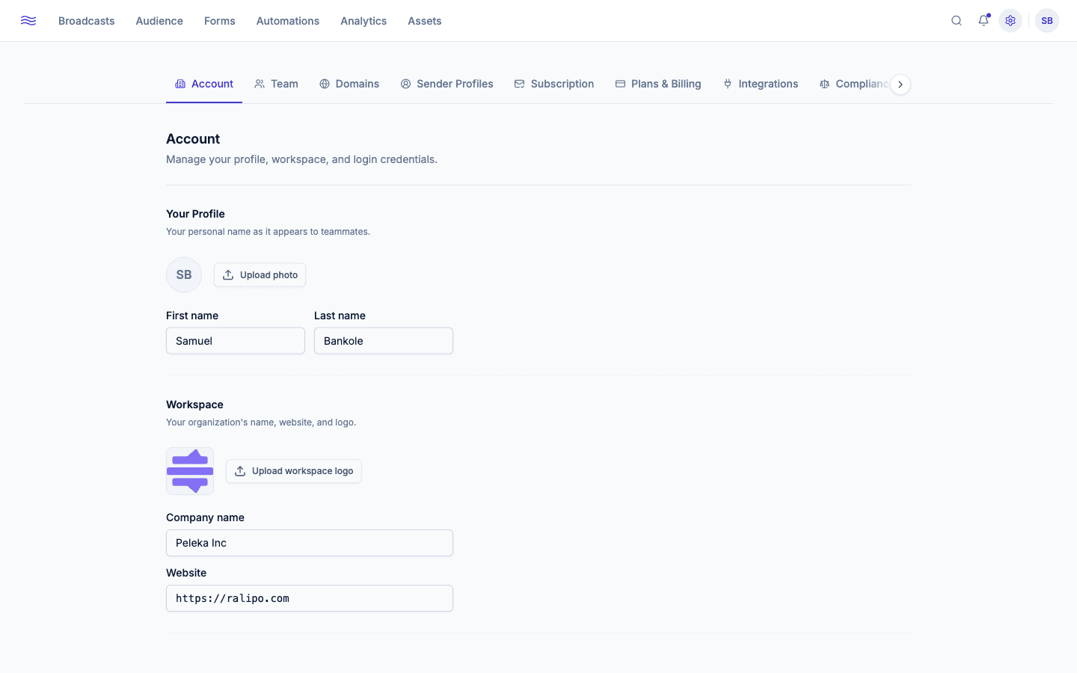The height and width of the screenshot is (673, 1077).
Task: Open Forms in top navigation
Action: (x=220, y=21)
